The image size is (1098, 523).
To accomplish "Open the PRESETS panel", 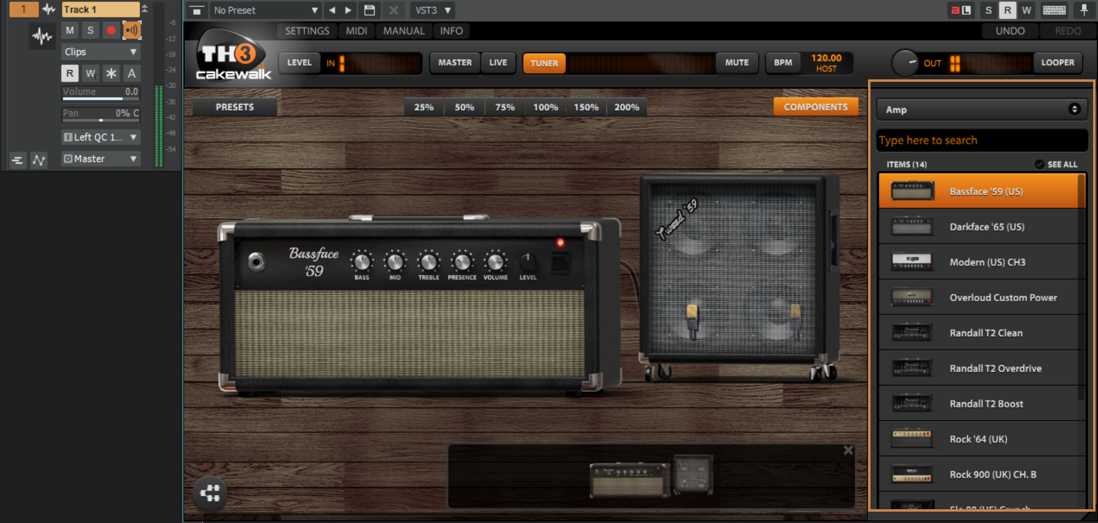I will click(234, 107).
